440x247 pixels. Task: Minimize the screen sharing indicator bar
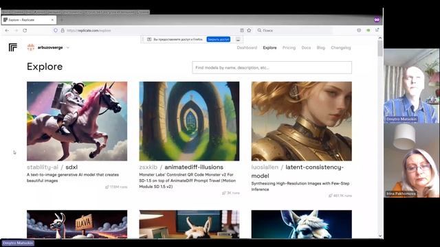[238, 40]
